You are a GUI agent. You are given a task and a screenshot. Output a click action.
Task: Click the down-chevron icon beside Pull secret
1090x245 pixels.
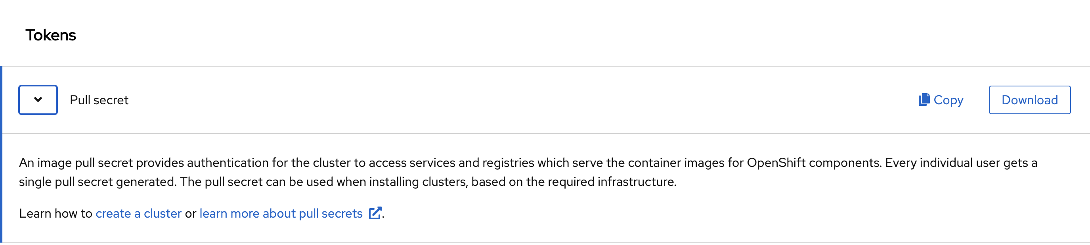pyautogui.click(x=38, y=100)
